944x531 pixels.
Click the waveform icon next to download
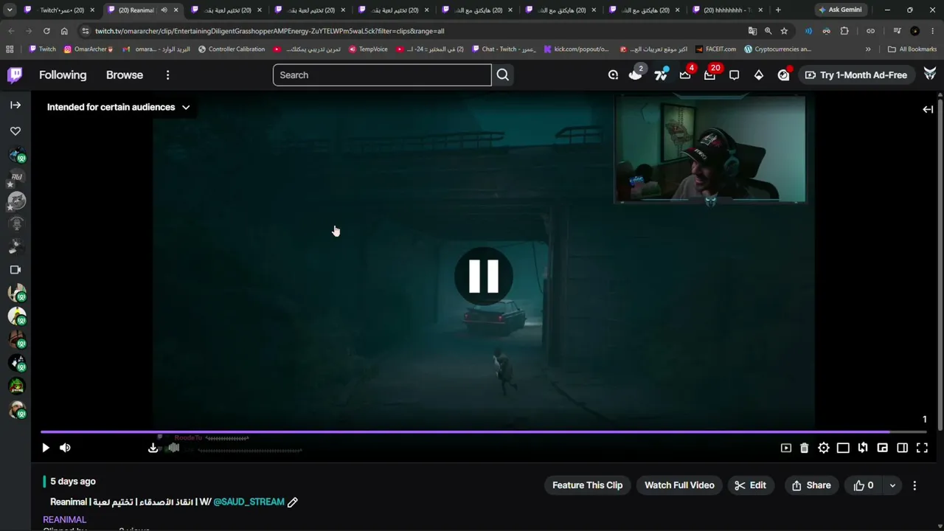173,448
